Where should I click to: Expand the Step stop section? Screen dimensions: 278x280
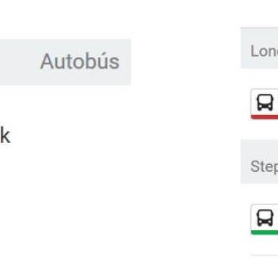(x=259, y=161)
